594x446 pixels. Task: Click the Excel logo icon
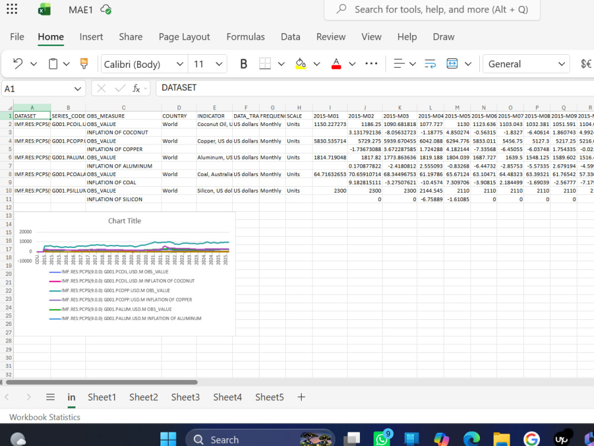[x=45, y=10]
